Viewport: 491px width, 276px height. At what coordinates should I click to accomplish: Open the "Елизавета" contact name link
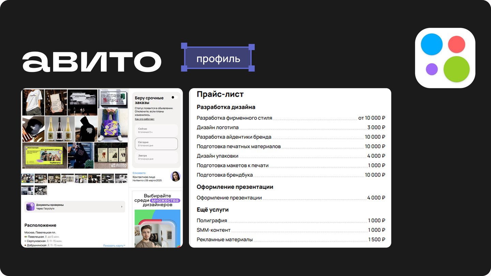139,173
